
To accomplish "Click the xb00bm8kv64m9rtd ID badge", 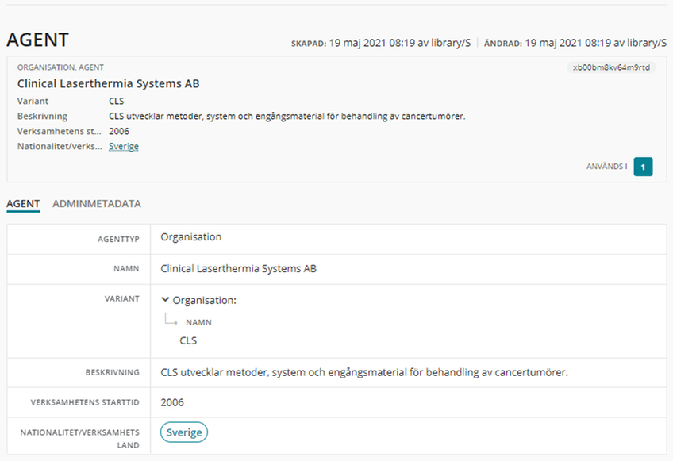I will point(612,67).
